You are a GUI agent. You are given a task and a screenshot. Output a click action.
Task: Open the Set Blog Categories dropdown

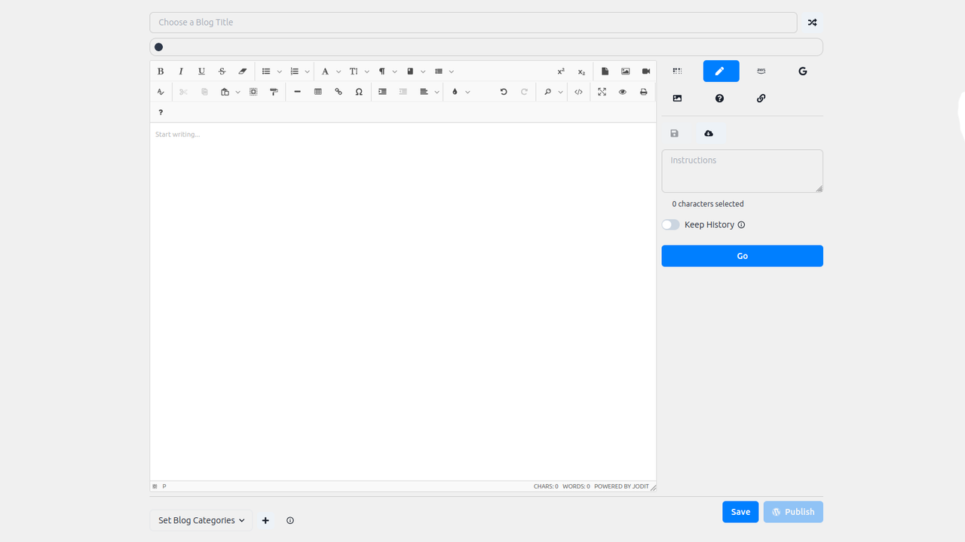tap(201, 520)
